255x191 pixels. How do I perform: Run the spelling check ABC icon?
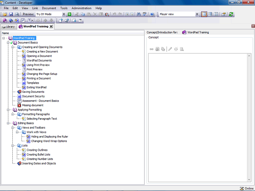pos(145,14)
